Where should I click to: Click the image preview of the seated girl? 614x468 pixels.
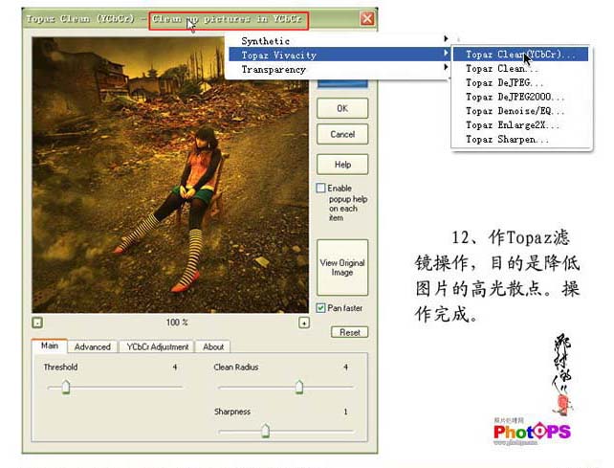(170, 175)
